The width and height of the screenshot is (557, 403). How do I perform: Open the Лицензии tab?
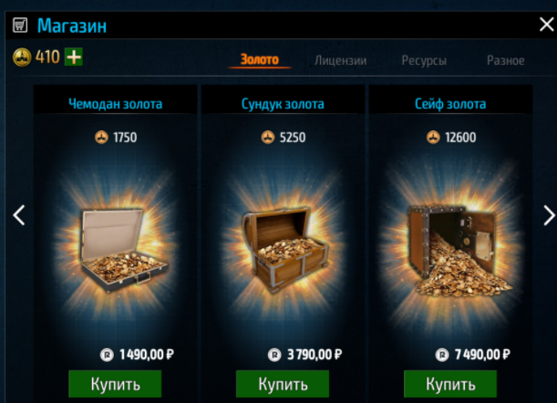tap(340, 60)
